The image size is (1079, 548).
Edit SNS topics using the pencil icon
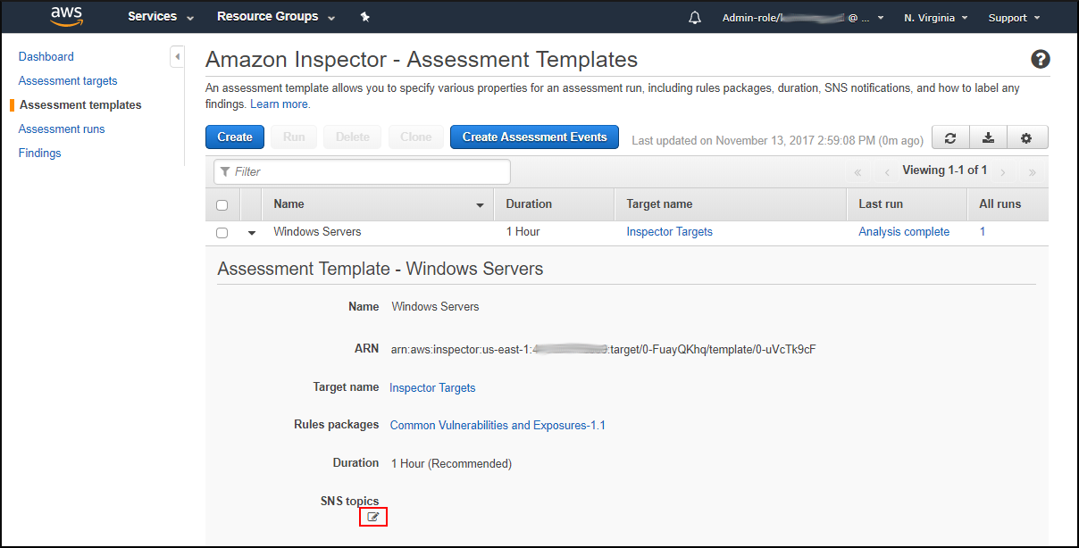click(x=372, y=516)
